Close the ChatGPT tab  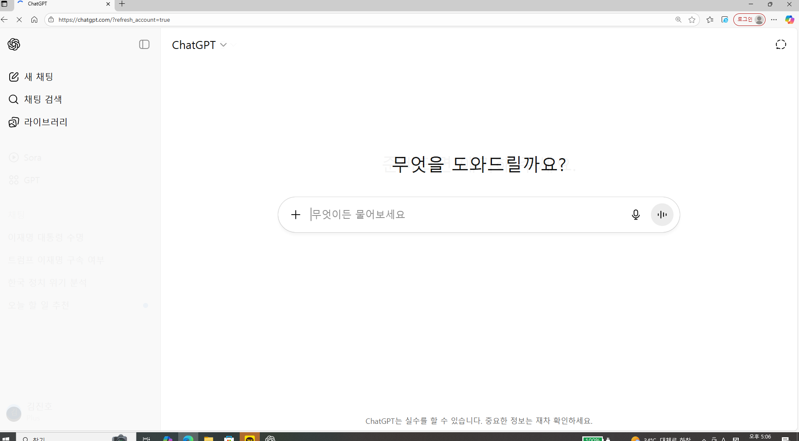click(108, 4)
